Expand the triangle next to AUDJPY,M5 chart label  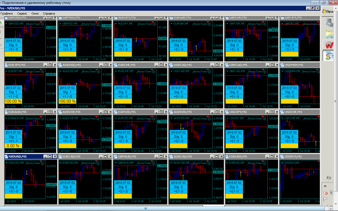pos(116,24)
